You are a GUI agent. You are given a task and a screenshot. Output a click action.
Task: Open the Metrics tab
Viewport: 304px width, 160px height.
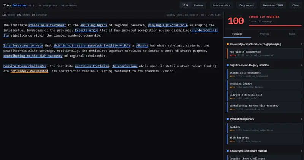(264, 34)
